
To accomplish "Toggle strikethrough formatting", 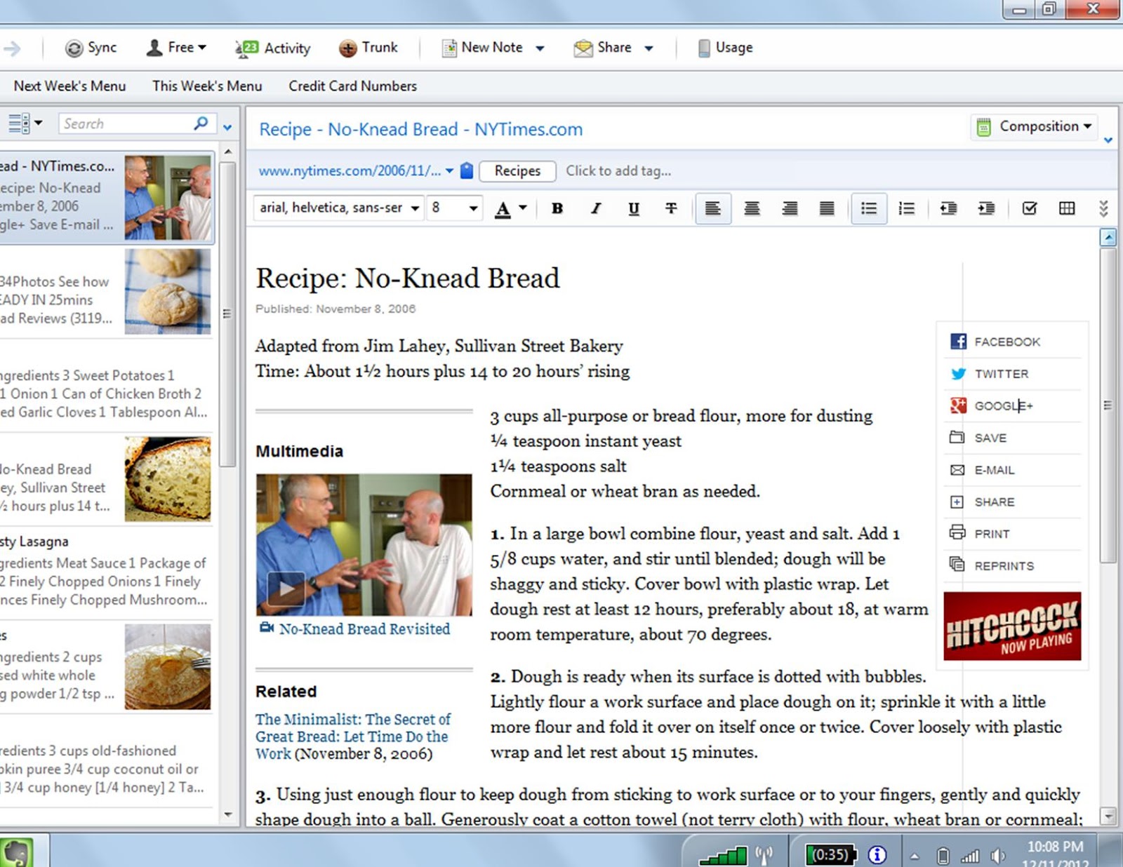I will click(x=671, y=208).
